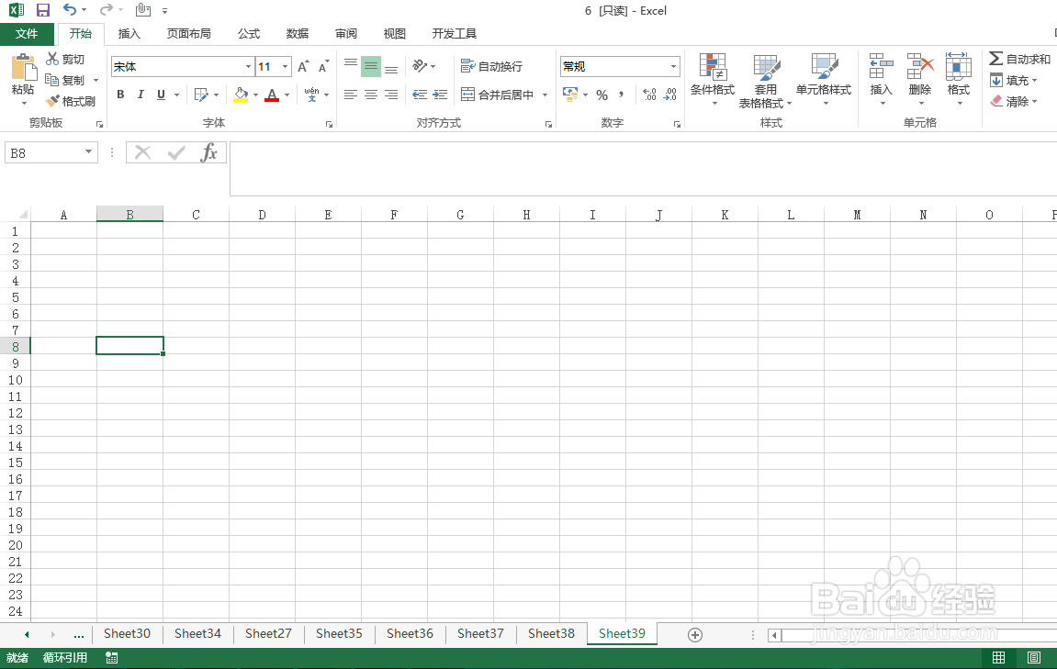Center cell text horizontally
The image size is (1057, 669).
(x=371, y=95)
